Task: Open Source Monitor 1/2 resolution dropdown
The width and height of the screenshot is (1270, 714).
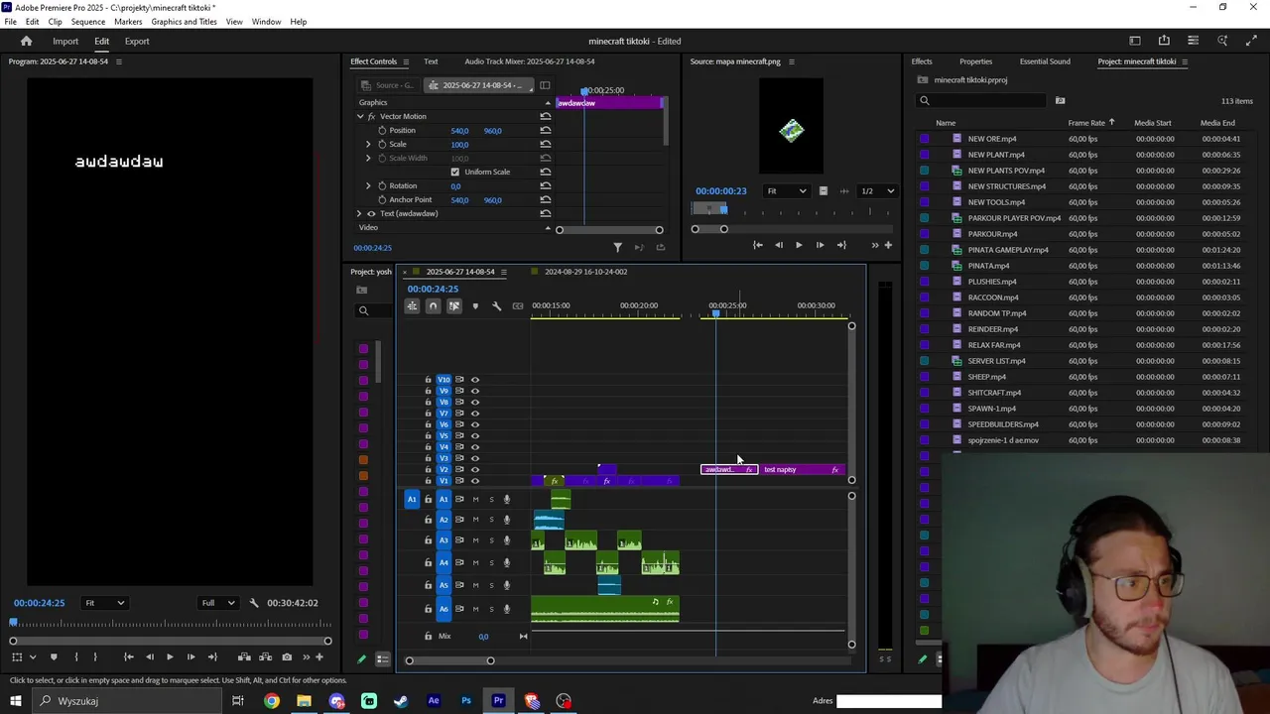Action: [876, 191]
